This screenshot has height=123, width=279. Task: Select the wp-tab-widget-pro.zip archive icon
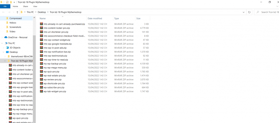[x=41, y=92]
